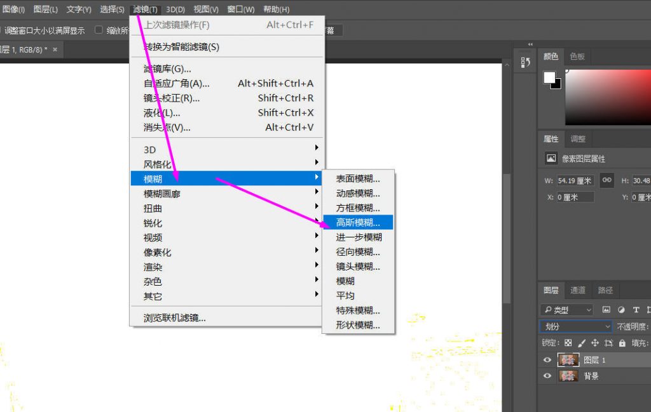This screenshot has width=651, height=412.
Task: Click the type layer filter icon
Action: pyautogui.click(x=636, y=310)
